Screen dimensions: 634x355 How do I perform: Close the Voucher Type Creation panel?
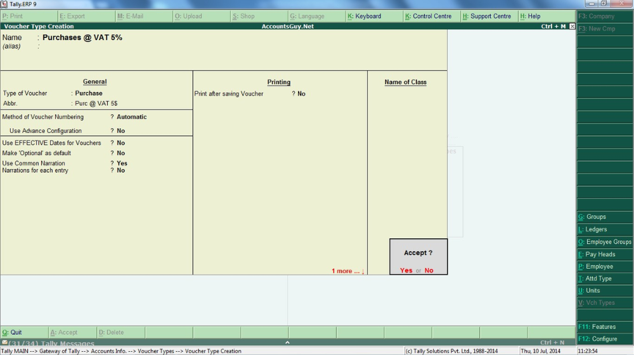click(x=572, y=27)
